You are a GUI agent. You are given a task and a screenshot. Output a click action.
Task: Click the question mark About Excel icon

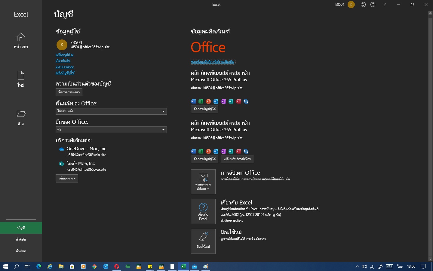(x=203, y=207)
